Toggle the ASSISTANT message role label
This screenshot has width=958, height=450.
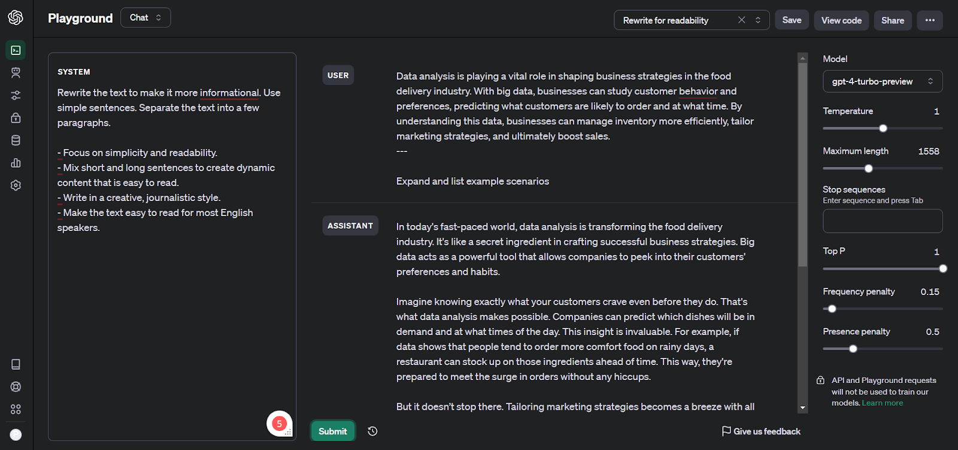[350, 226]
